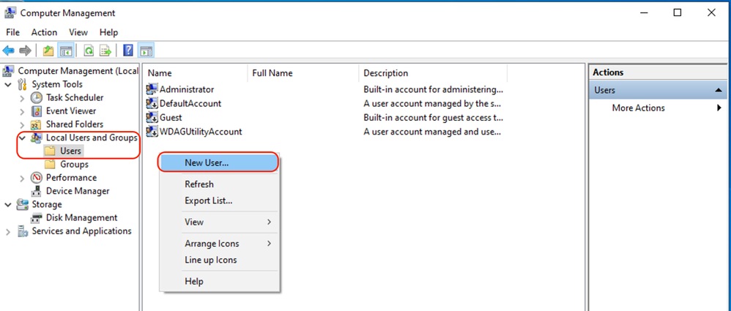Toggle the Show/Hide Console Tree icon
The width and height of the screenshot is (731, 311).
pos(65,50)
